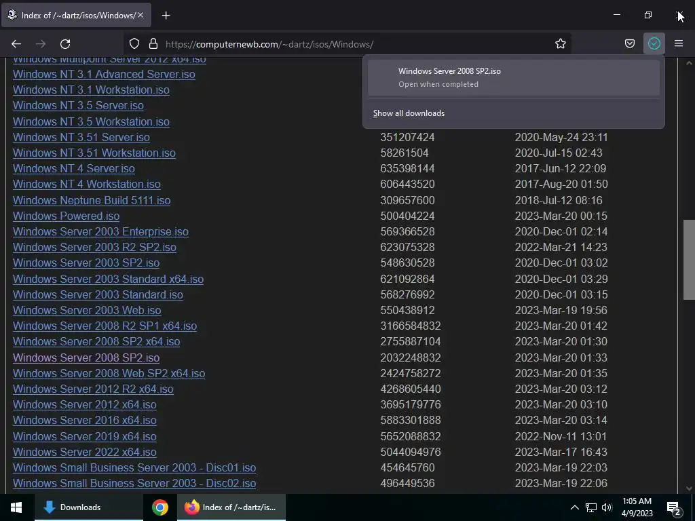
Task: Reload the current page
Action: (x=65, y=44)
